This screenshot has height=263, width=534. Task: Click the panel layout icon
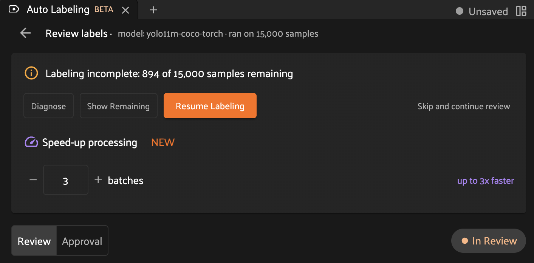pyautogui.click(x=521, y=11)
